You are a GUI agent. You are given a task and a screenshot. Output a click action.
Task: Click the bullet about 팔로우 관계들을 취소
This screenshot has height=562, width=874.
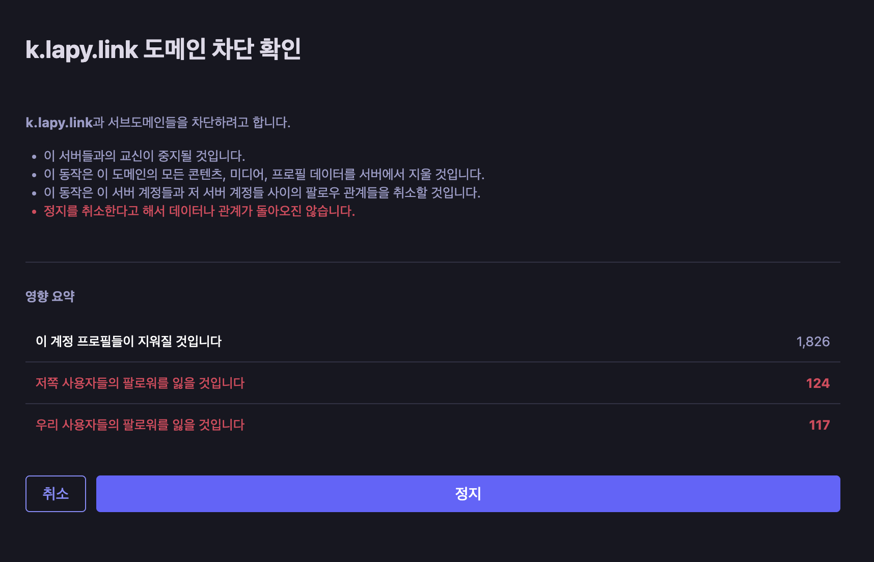pyautogui.click(x=262, y=193)
